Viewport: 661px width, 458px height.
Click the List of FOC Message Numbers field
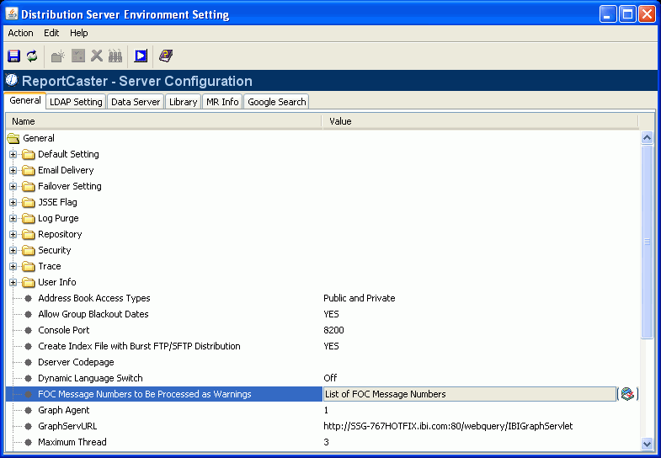click(470, 394)
